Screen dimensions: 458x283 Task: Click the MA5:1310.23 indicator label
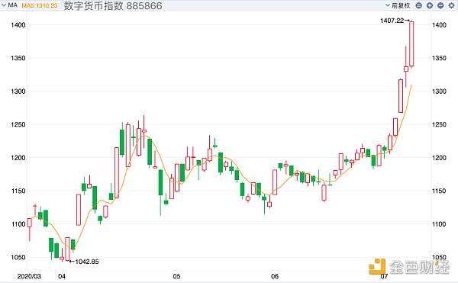(40, 5)
